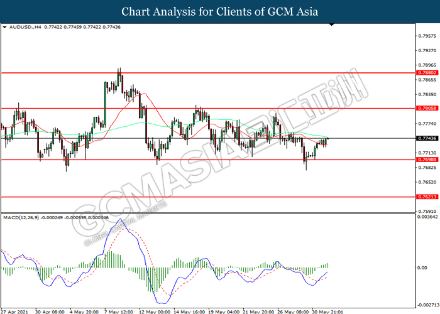
Task: Click the 0.77740 price axis value
Action: point(427,124)
